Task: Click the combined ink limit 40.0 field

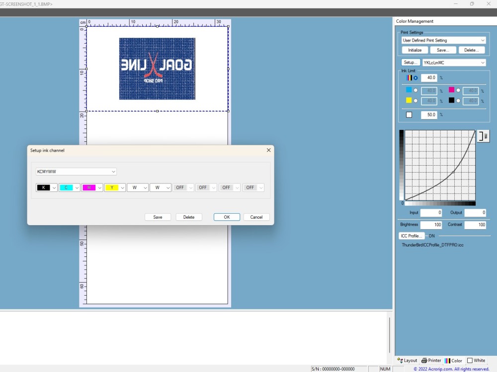Action: pyautogui.click(x=429, y=77)
